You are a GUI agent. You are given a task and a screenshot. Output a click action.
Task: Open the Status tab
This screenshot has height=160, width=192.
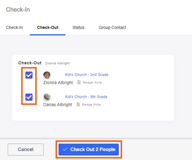78,27
